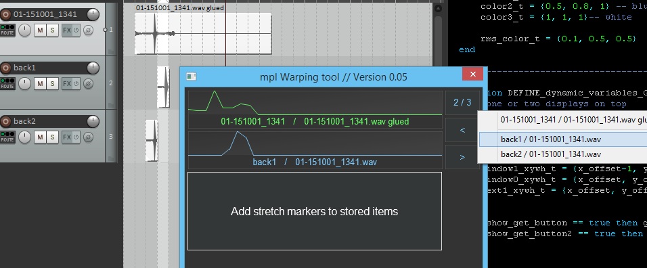Choose back1 / 01-151001_1341.wav in popup list

pos(563,139)
